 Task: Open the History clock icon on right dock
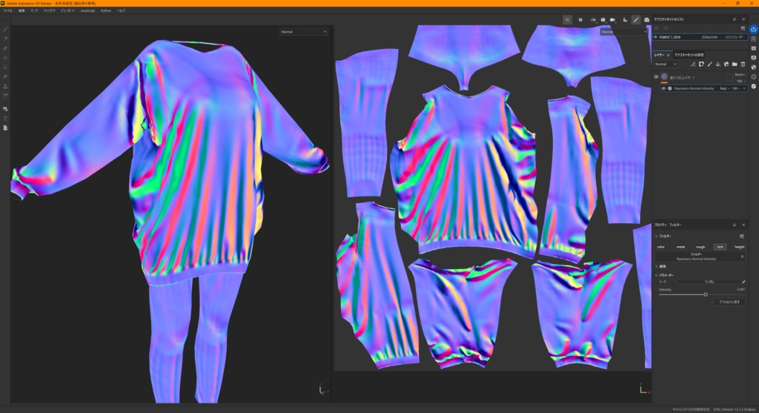tap(754, 77)
